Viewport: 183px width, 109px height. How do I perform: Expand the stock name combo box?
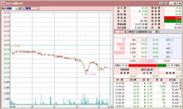tap(32, 8)
